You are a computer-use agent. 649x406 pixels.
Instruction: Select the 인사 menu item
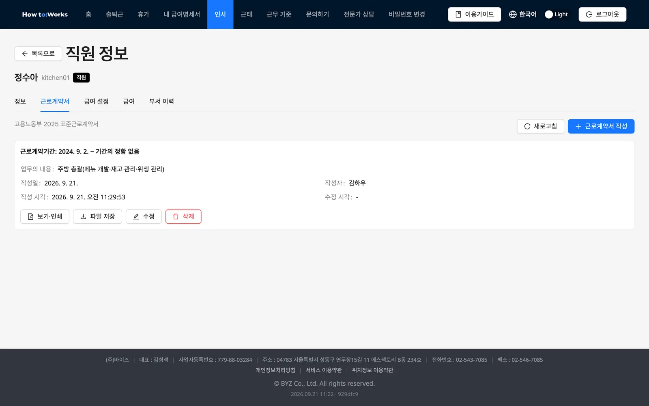click(220, 14)
